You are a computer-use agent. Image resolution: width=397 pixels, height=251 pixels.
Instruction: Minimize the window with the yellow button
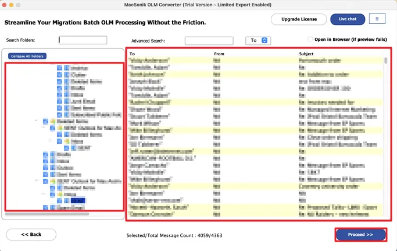pyautogui.click(x=11, y=5)
